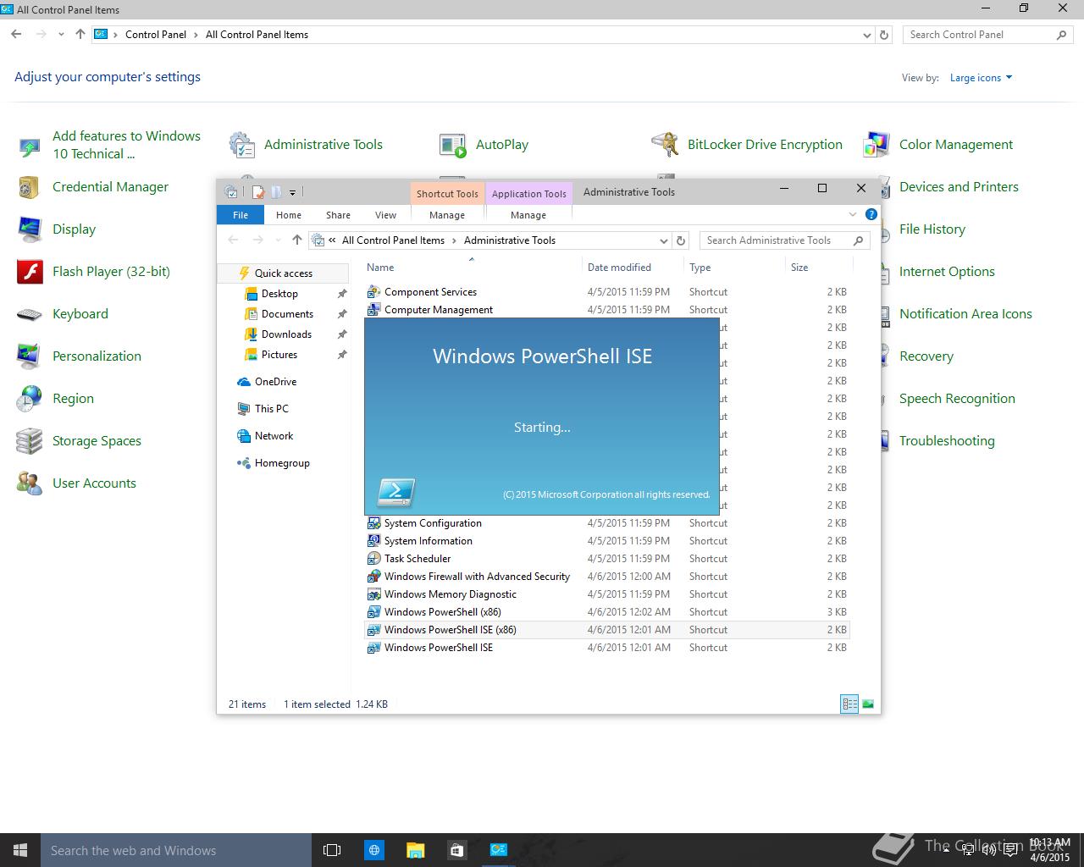Open Speech Recognition link
1084x867 pixels.
(957, 399)
